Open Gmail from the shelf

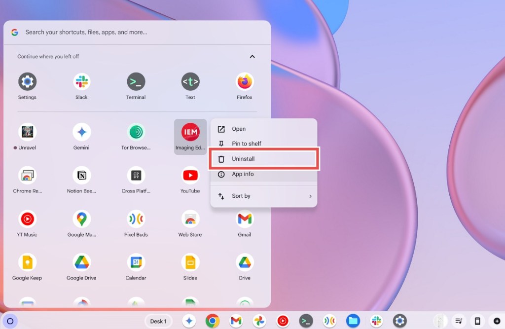(236, 321)
